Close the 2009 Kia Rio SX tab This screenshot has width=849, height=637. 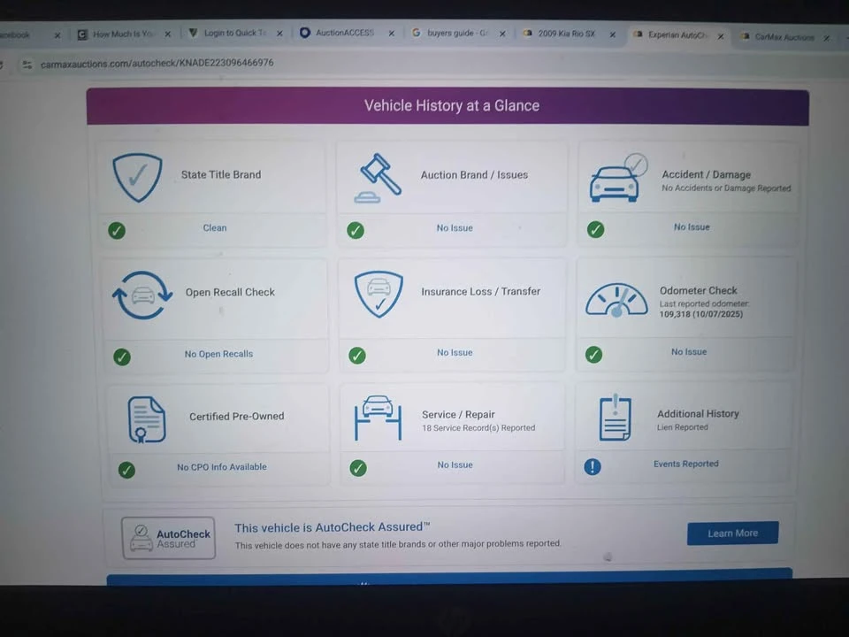click(x=612, y=35)
